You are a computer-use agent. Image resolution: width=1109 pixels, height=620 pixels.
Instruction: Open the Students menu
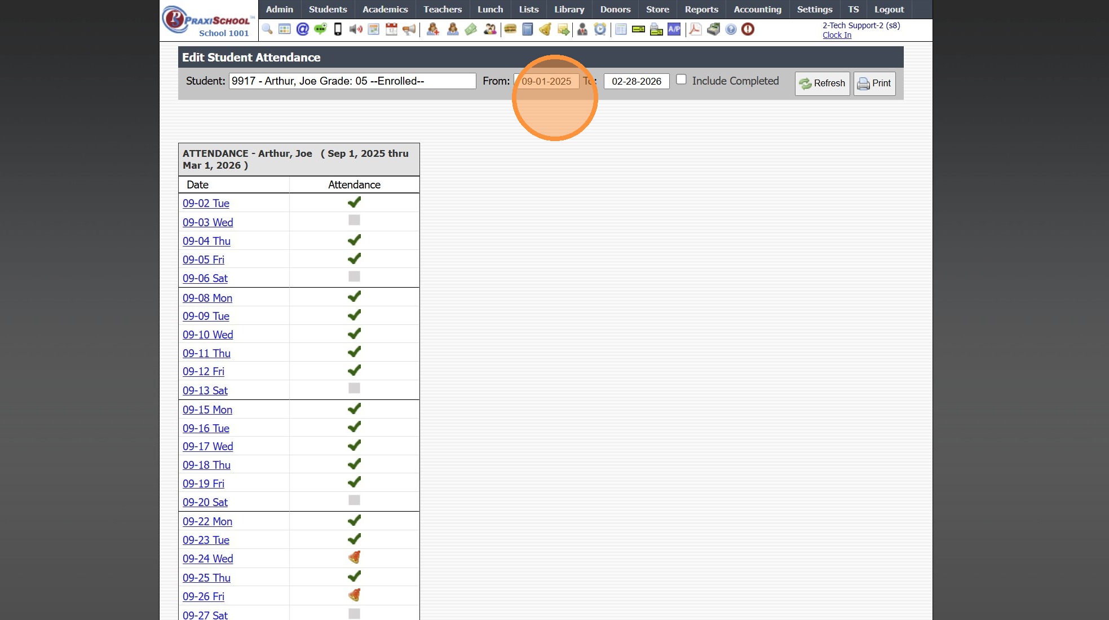(x=328, y=10)
